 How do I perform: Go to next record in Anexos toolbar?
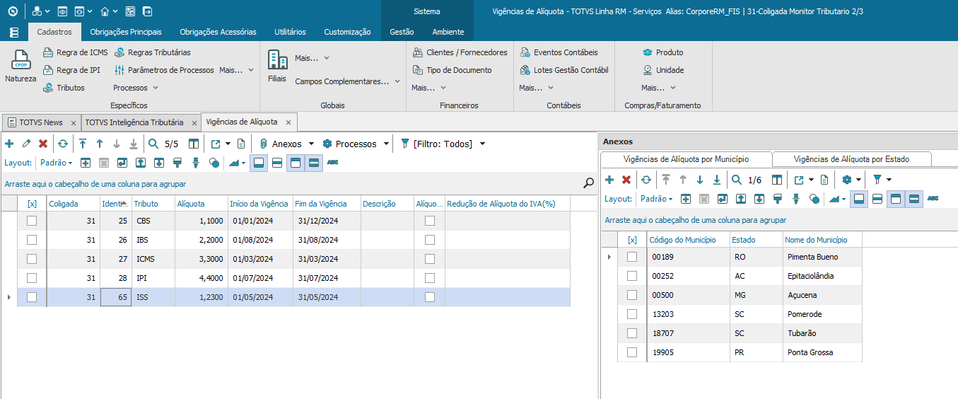tap(700, 180)
